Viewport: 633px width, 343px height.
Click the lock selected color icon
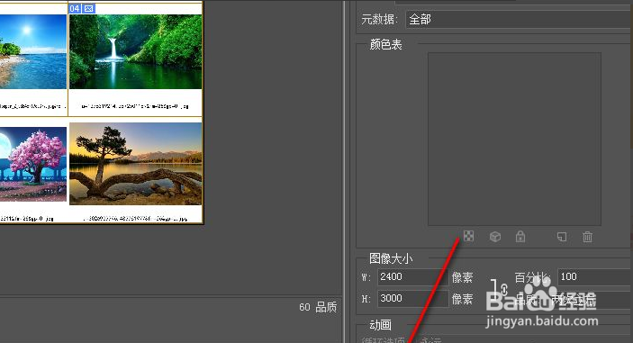pos(520,236)
